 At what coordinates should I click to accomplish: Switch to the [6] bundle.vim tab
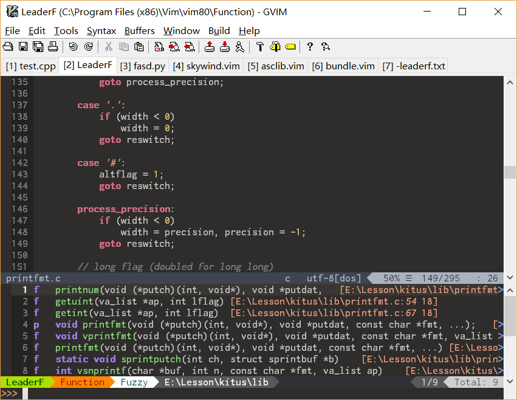pos(343,66)
